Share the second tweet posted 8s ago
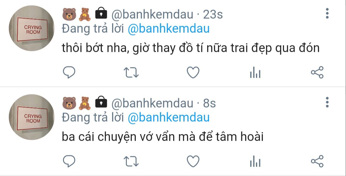 (x=317, y=161)
